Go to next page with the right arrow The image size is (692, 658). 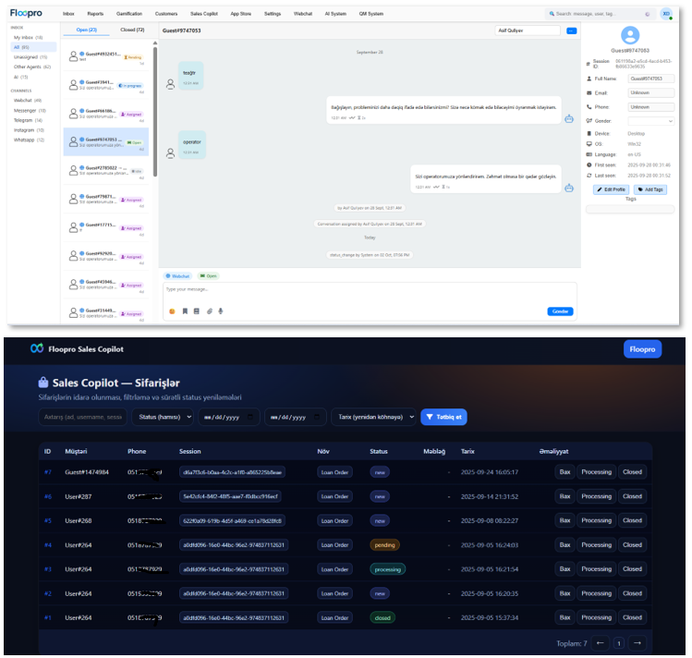(637, 643)
